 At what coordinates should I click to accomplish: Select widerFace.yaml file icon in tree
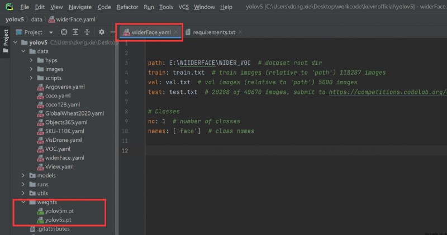pos(40,158)
